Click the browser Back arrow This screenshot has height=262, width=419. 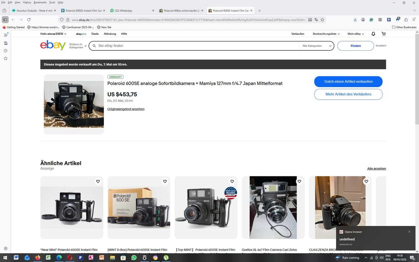coord(13,20)
